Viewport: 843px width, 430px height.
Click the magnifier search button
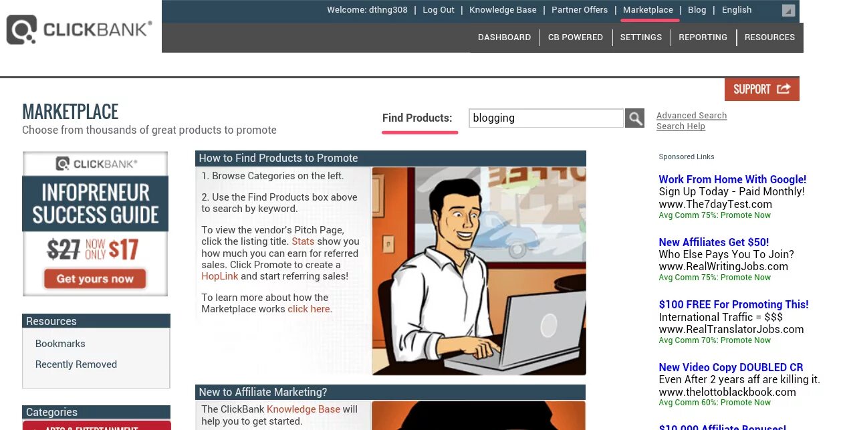tap(634, 118)
